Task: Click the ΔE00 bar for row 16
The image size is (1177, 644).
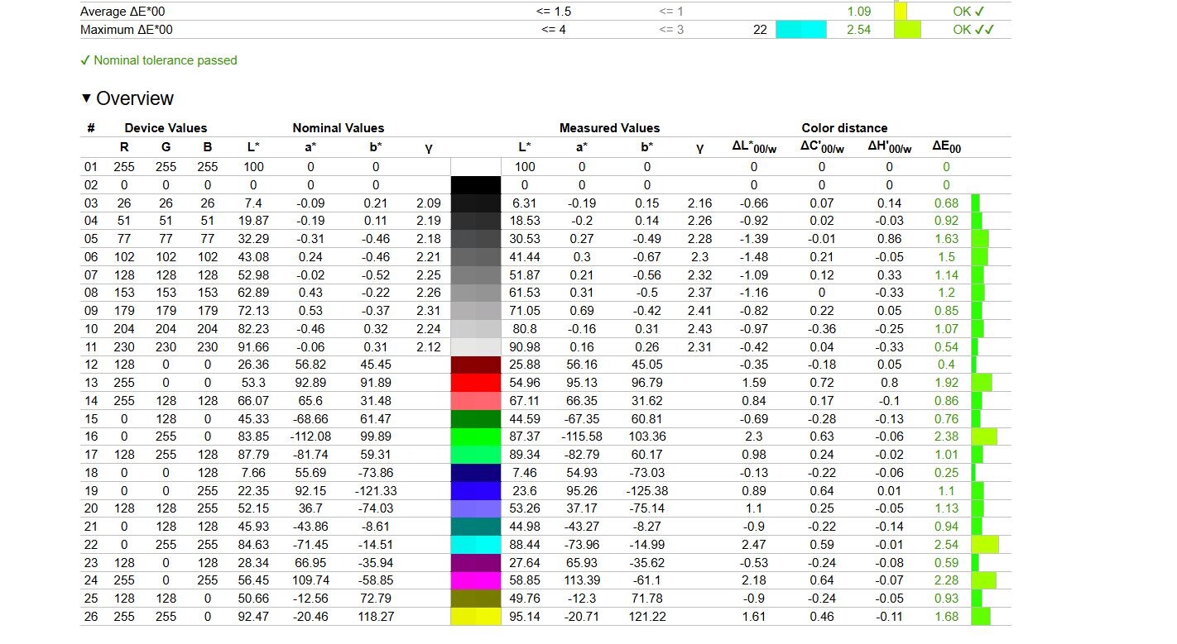Action: click(984, 436)
